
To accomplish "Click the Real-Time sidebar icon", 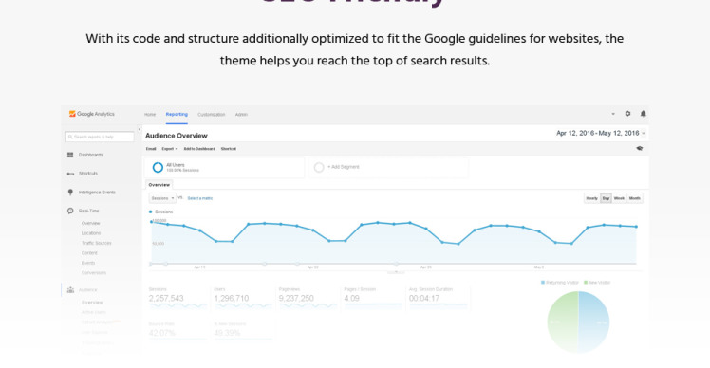I will tap(70, 211).
